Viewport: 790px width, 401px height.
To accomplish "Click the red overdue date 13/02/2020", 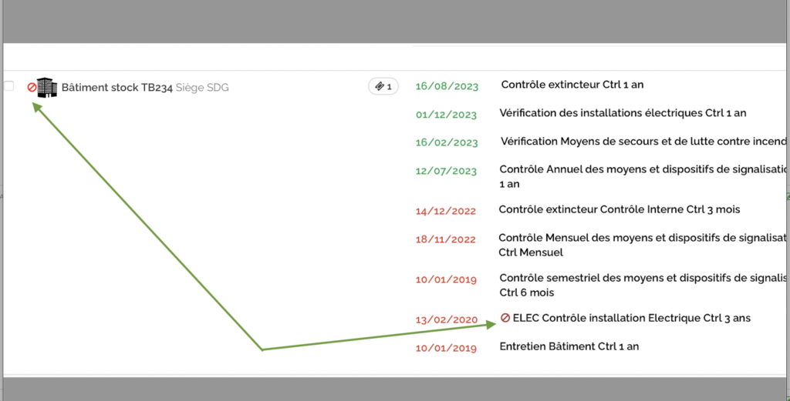I will [446, 319].
